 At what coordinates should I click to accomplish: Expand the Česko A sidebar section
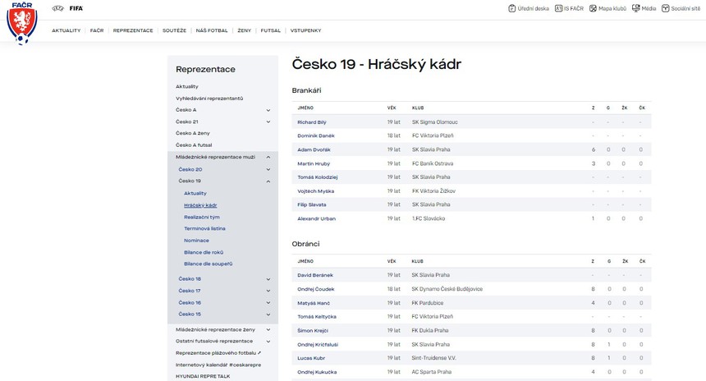coord(268,110)
